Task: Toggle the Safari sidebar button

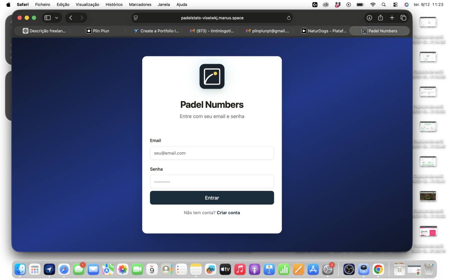Action: coord(48,18)
